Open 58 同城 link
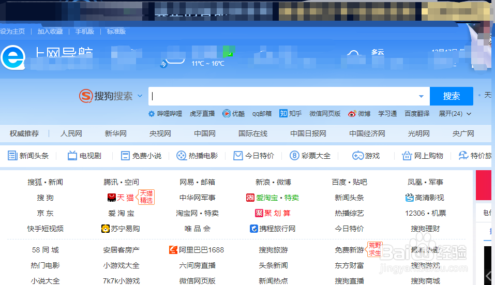The width and height of the screenshot is (495, 285). 45,250
